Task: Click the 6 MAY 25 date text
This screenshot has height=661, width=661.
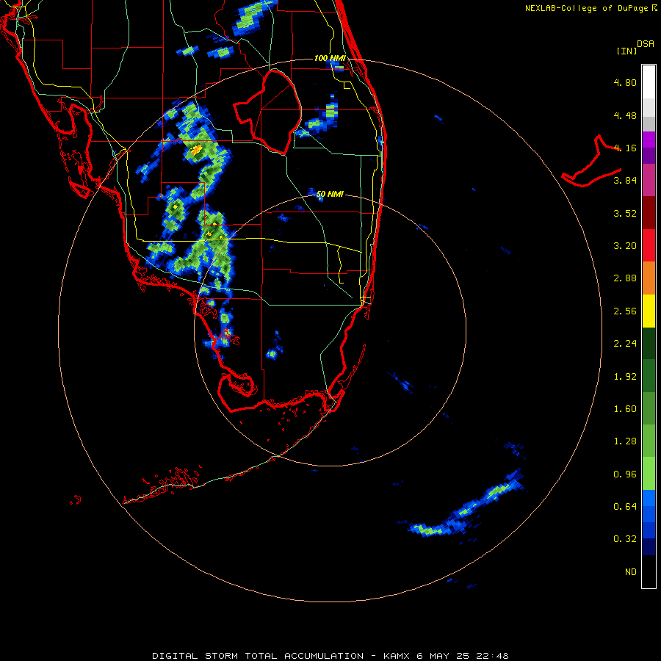Action: (444, 656)
